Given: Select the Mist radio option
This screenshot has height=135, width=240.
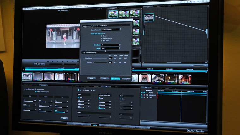Looking at the screenshot, I should coord(92,90).
